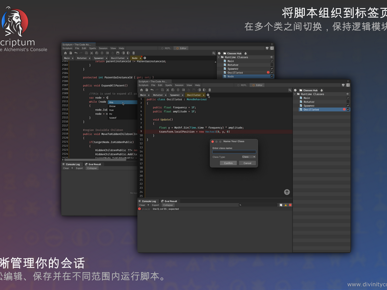
Task: Click the scroll-to-top arrow circle button
Action: point(287,192)
